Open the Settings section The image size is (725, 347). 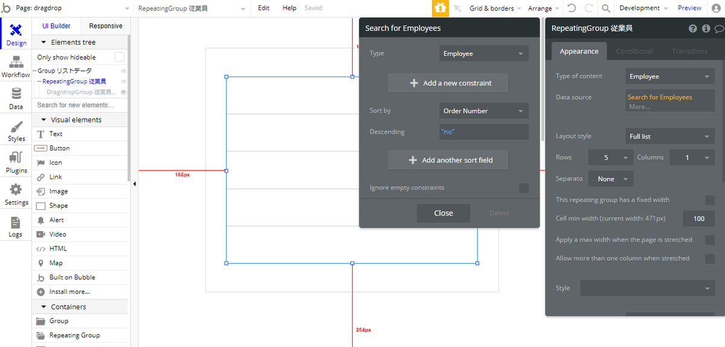[x=16, y=195]
